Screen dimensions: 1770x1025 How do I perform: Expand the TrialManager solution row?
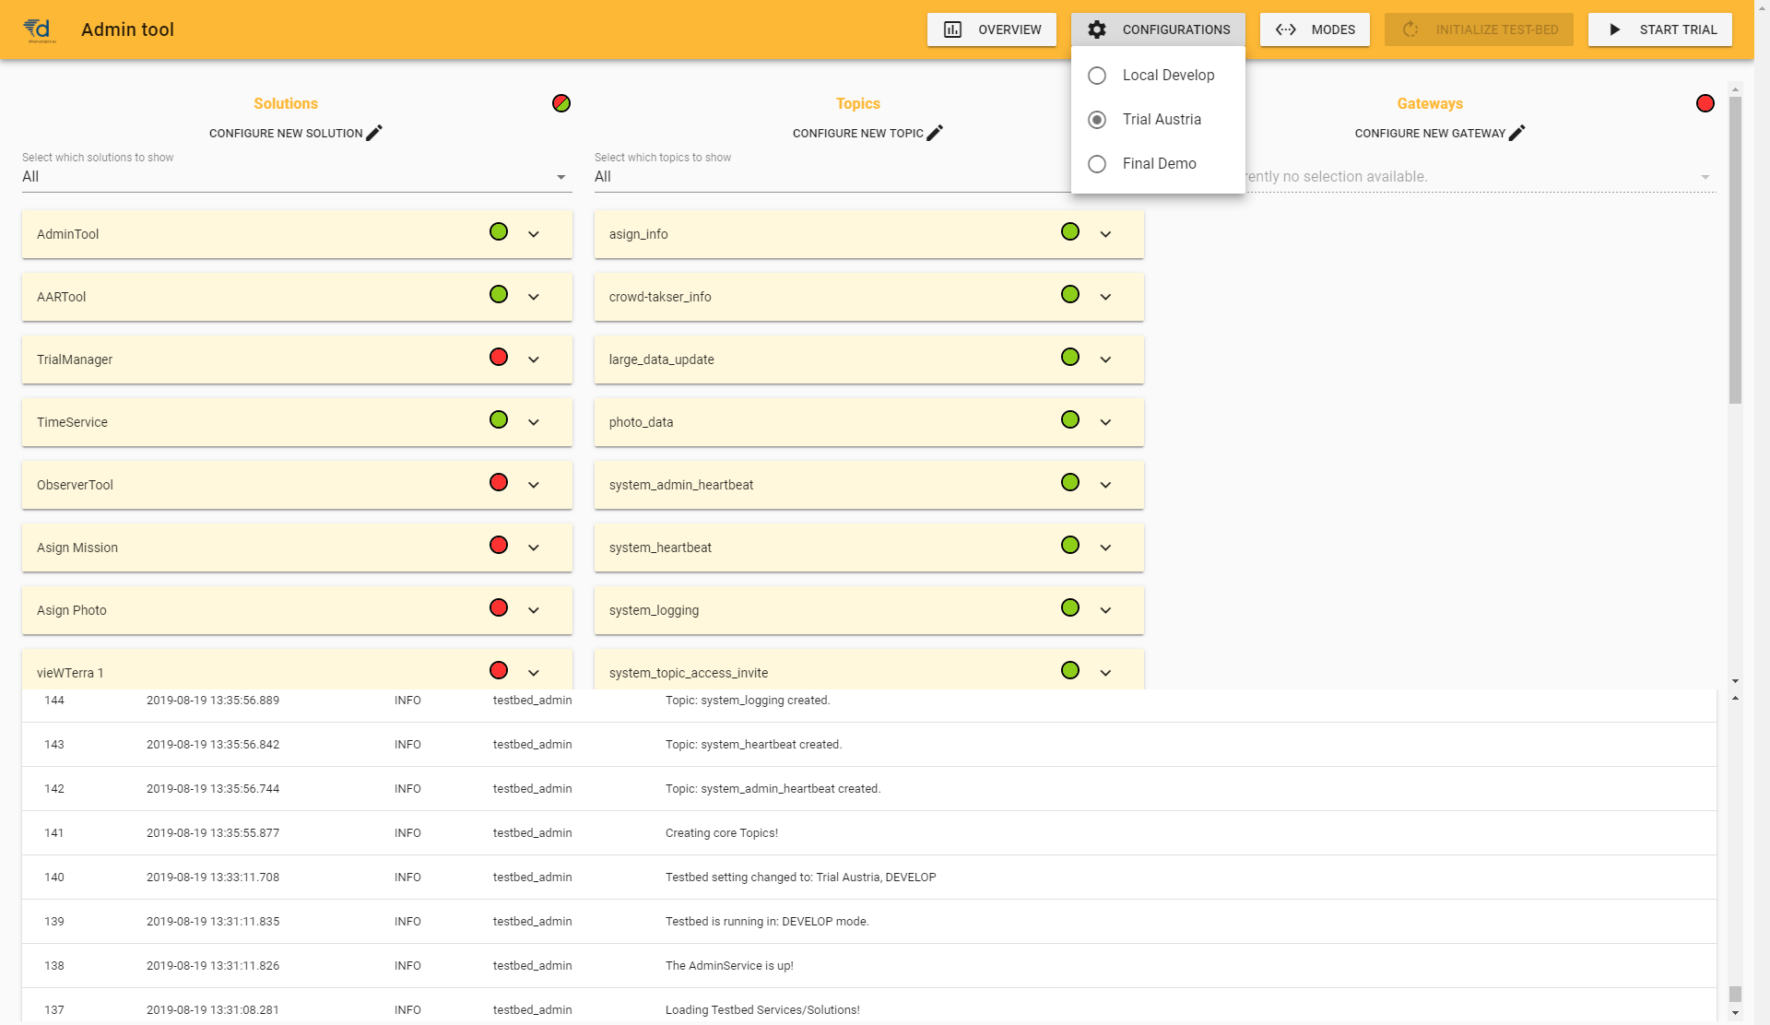pyautogui.click(x=533, y=359)
